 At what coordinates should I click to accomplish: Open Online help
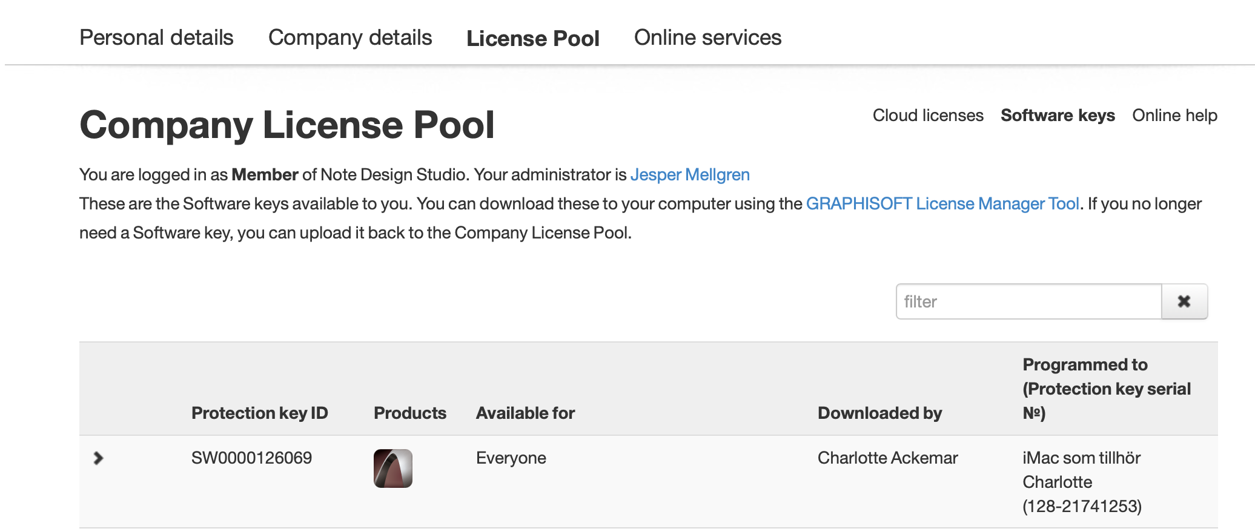pyautogui.click(x=1174, y=116)
